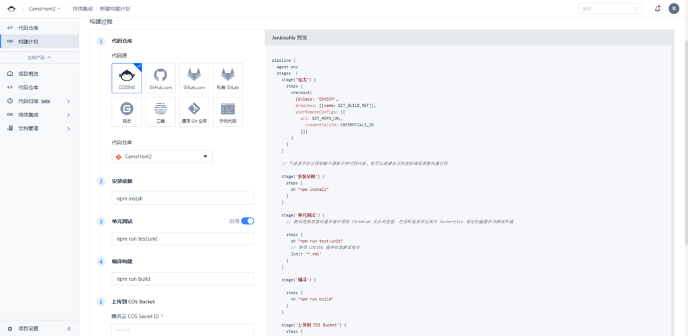This screenshot has height=336, width=688.
Task: Select 通用 Git 仓库 source
Action: coord(195,112)
